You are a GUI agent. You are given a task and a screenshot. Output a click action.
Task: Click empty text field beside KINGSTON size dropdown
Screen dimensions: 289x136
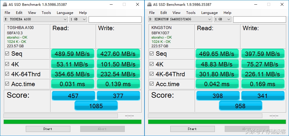[259, 19]
